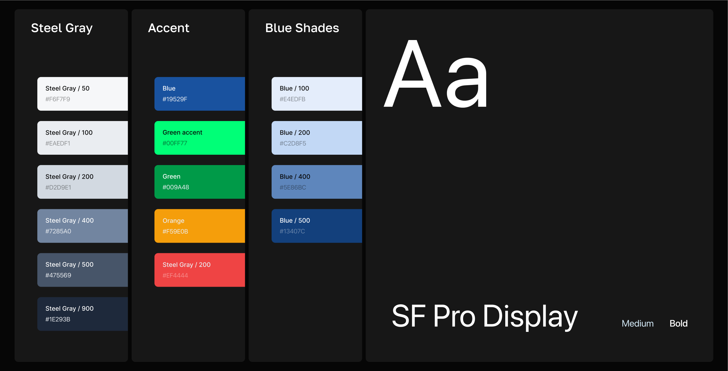Click the Blue Shades heading
Image resolution: width=728 pixels, height=371 pixels.
point(302,28)
